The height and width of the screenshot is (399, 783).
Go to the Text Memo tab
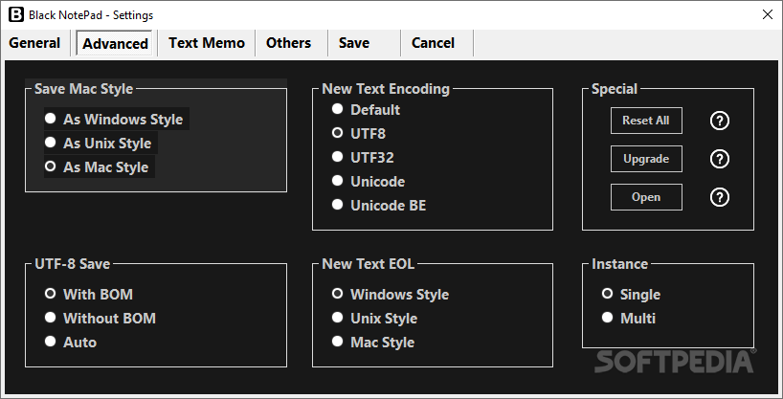tap(207, 43)
